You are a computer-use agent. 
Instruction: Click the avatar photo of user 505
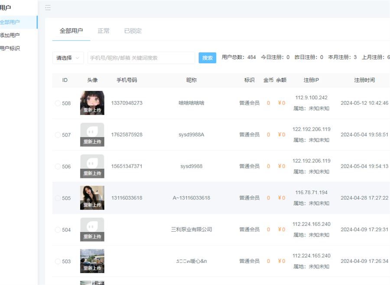92,194
